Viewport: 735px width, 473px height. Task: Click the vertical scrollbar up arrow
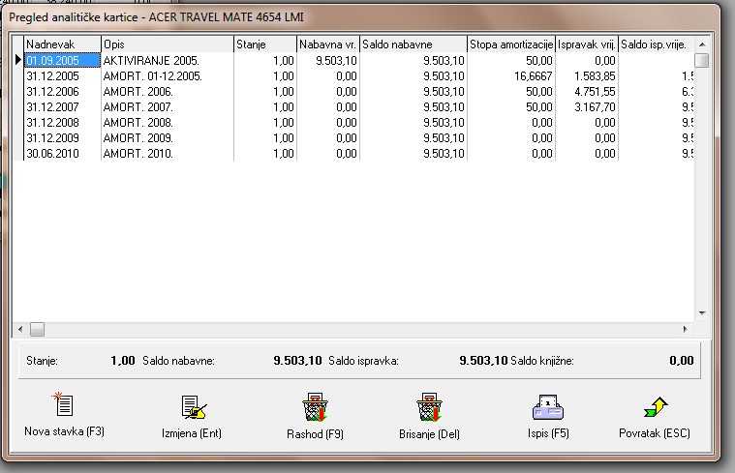click(702, 44)
